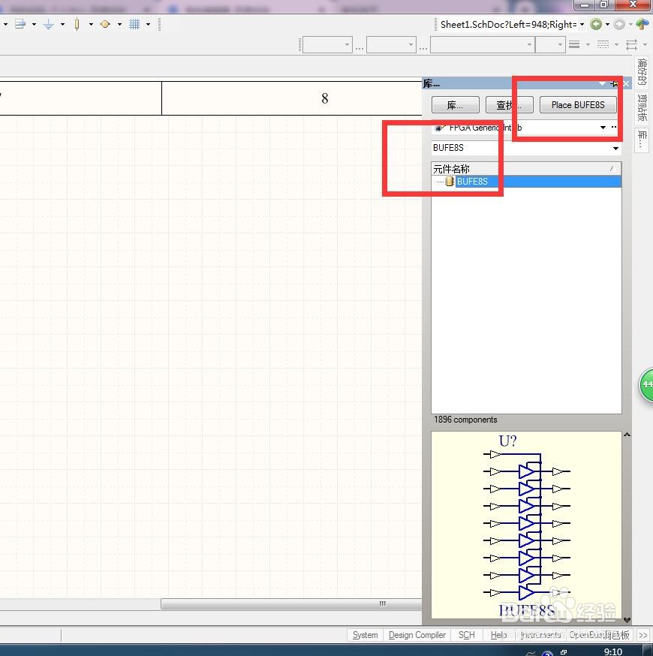Expand the BUFE8S filter dropdown
This screenshot has height=656, width=653.
pos(615,148)
